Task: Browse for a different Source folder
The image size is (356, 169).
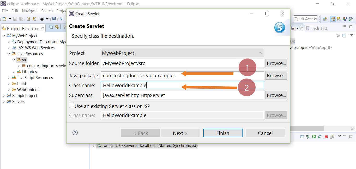Action: point(276,63)
